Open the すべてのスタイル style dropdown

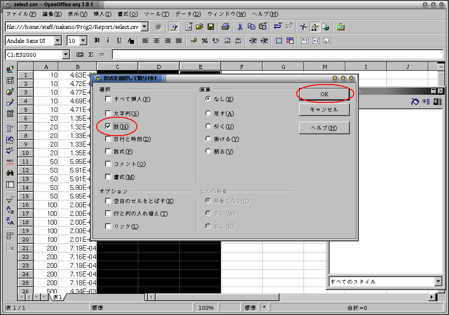[438, 281]
